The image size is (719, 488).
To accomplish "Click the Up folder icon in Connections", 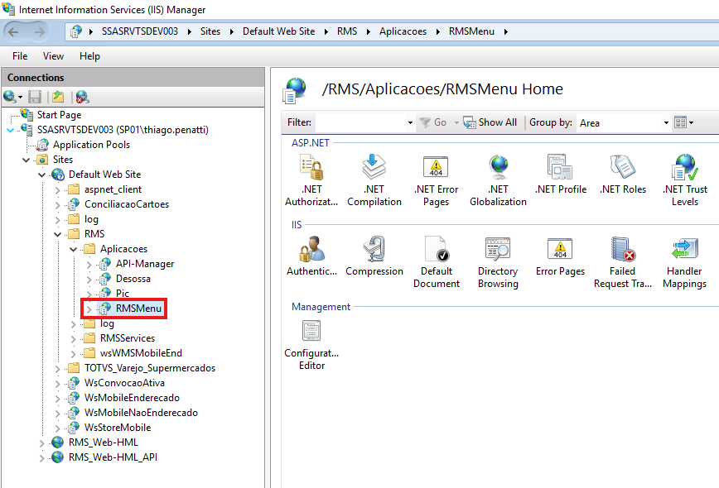I will (x=58, y=97).
